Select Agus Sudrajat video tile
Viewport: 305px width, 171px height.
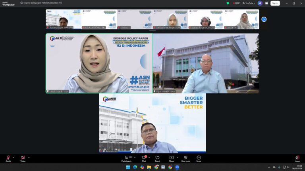click(206, 63)
